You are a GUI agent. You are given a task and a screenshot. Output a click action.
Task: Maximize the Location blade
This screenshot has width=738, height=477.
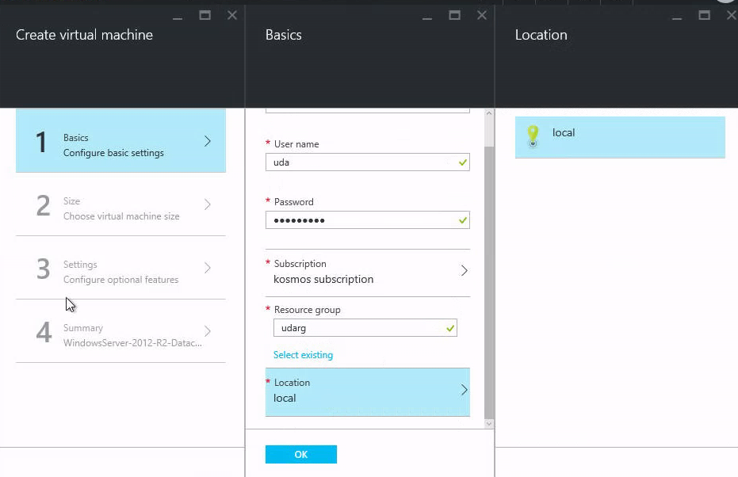(x=704, y=15)
